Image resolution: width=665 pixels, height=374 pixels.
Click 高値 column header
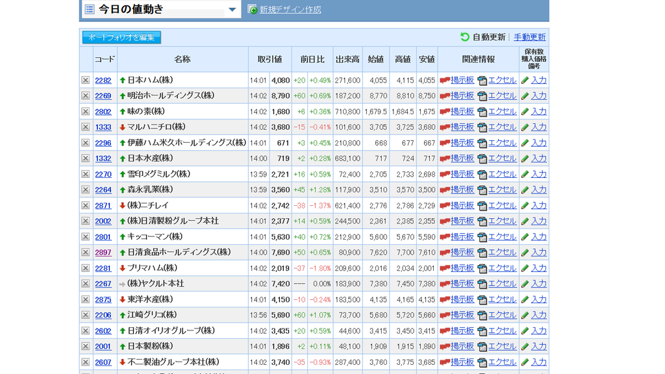(x=403, y=59)
